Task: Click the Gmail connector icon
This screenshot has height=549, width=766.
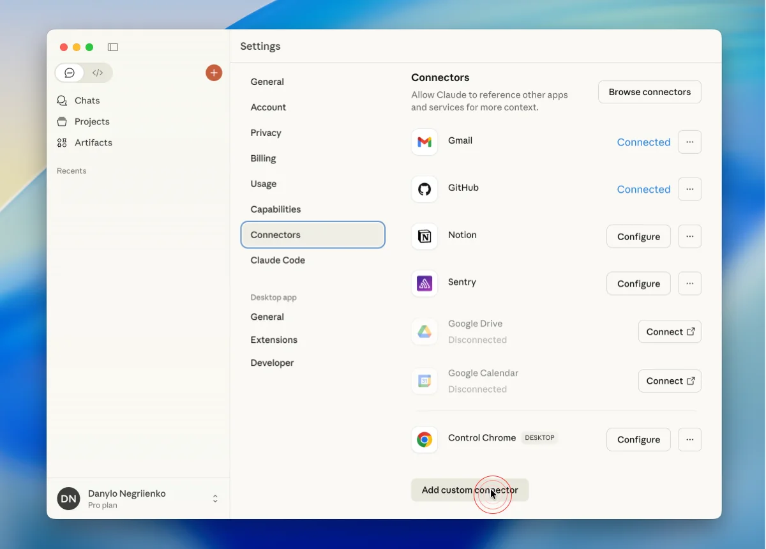Action: pyautogui.click(x=424, y=142)
